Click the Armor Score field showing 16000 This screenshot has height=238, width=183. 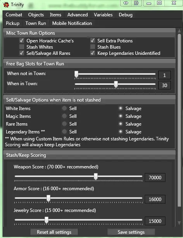(x=155, y=199)
